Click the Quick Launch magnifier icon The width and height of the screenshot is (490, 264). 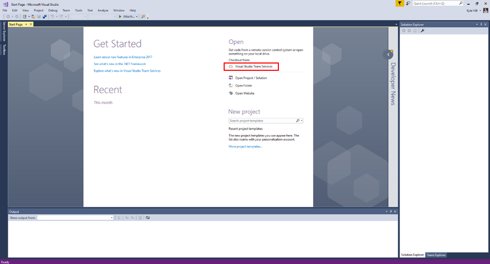[x=460, y=4]
